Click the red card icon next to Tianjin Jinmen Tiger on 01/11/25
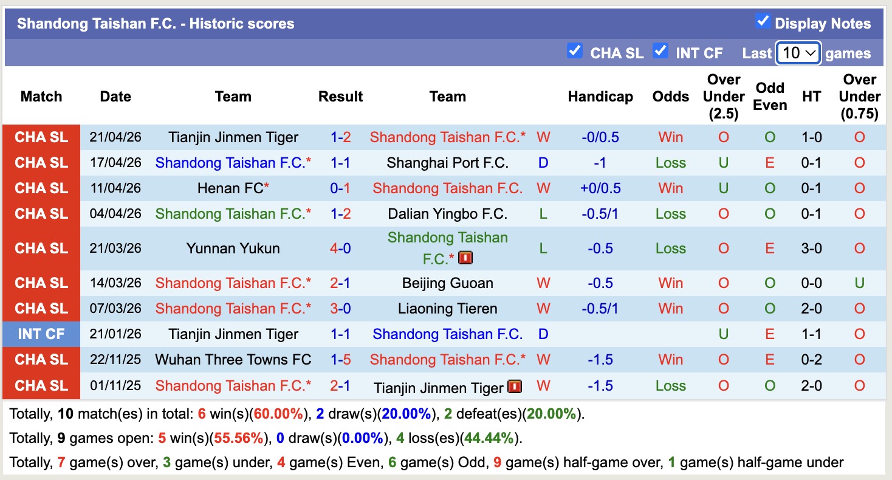 (514, 386)
